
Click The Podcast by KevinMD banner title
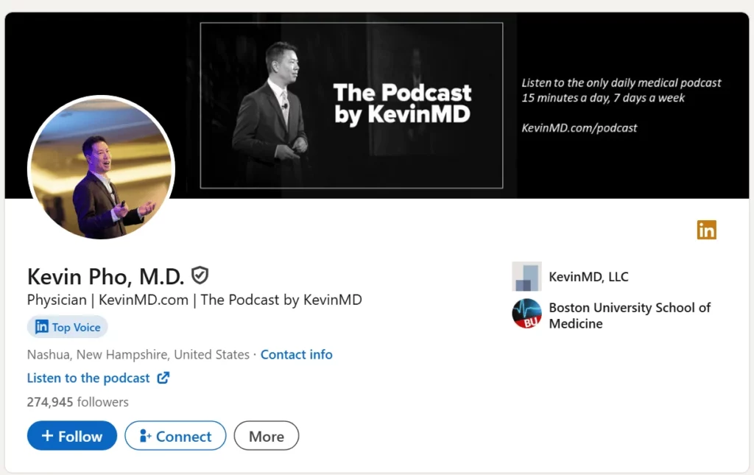[x=402, y=103]
